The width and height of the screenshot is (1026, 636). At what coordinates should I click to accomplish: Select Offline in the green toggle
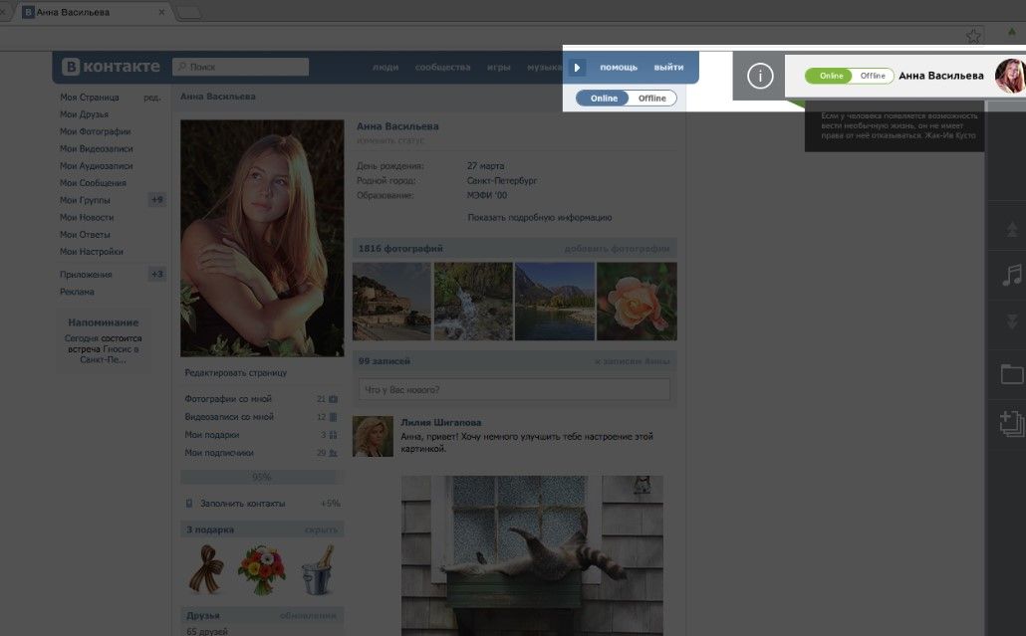click(x=873, y=76)
